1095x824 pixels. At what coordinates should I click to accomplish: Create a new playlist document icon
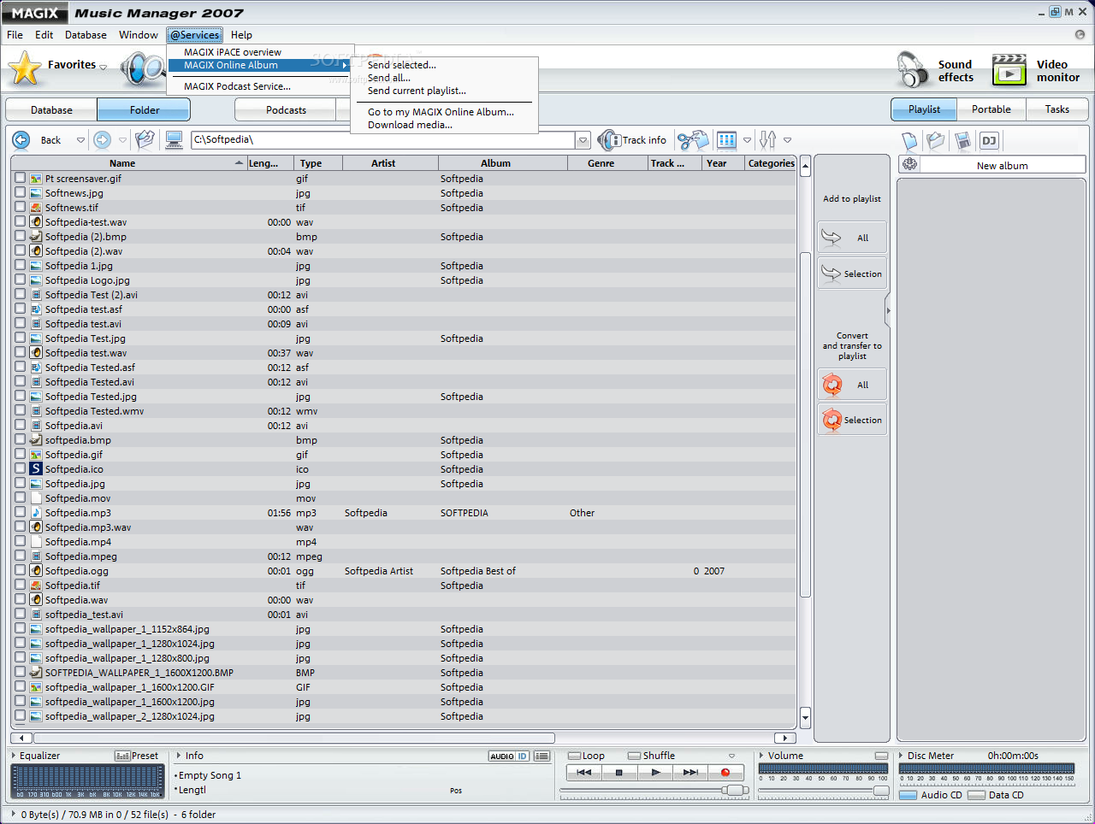tap(909, 141)
